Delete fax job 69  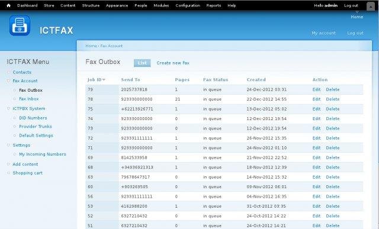(333, 157)
